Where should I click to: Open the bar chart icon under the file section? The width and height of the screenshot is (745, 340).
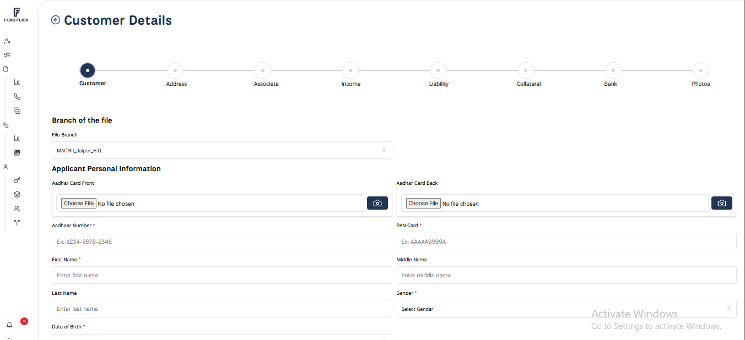pyautogui.click(x=17, y=83)
